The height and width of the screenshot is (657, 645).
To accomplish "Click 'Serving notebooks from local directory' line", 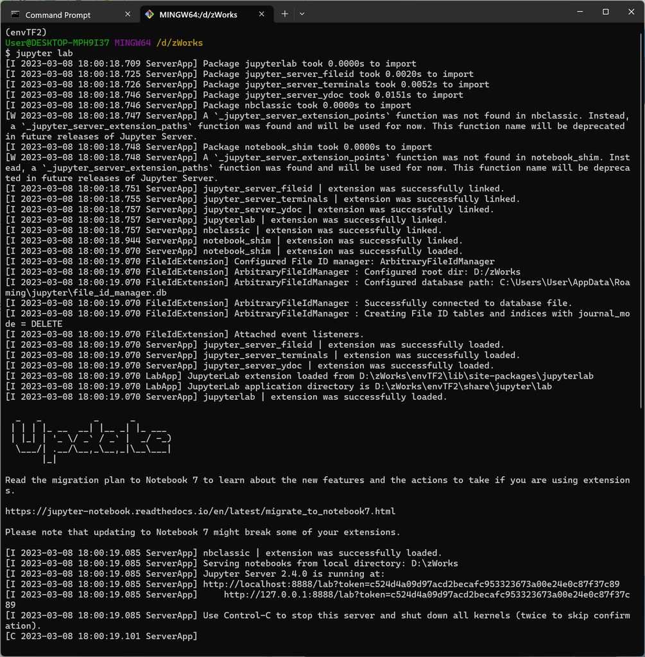I will [231, 563].
